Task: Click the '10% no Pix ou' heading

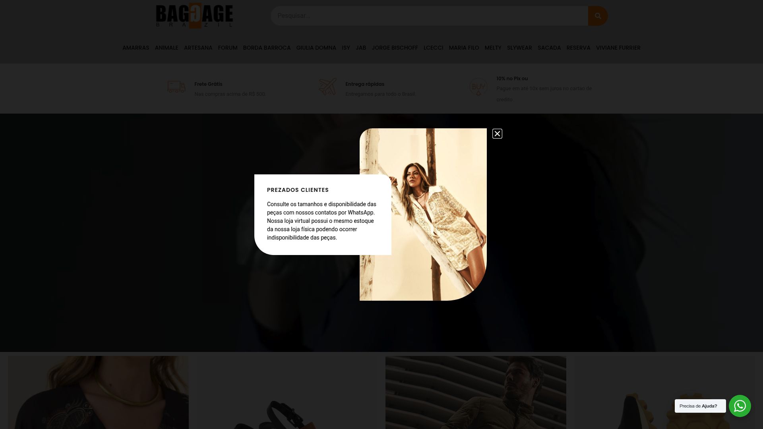Action: pyautogui.click(x=512, y=79)
